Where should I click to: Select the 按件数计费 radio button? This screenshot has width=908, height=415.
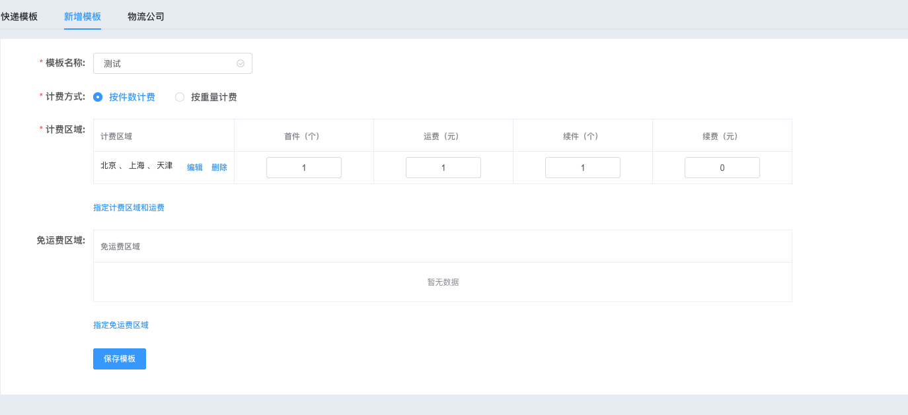[98, 97]
